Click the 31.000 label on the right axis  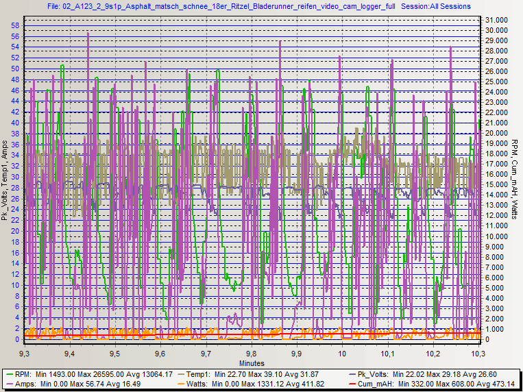click(x=498, y=20)
